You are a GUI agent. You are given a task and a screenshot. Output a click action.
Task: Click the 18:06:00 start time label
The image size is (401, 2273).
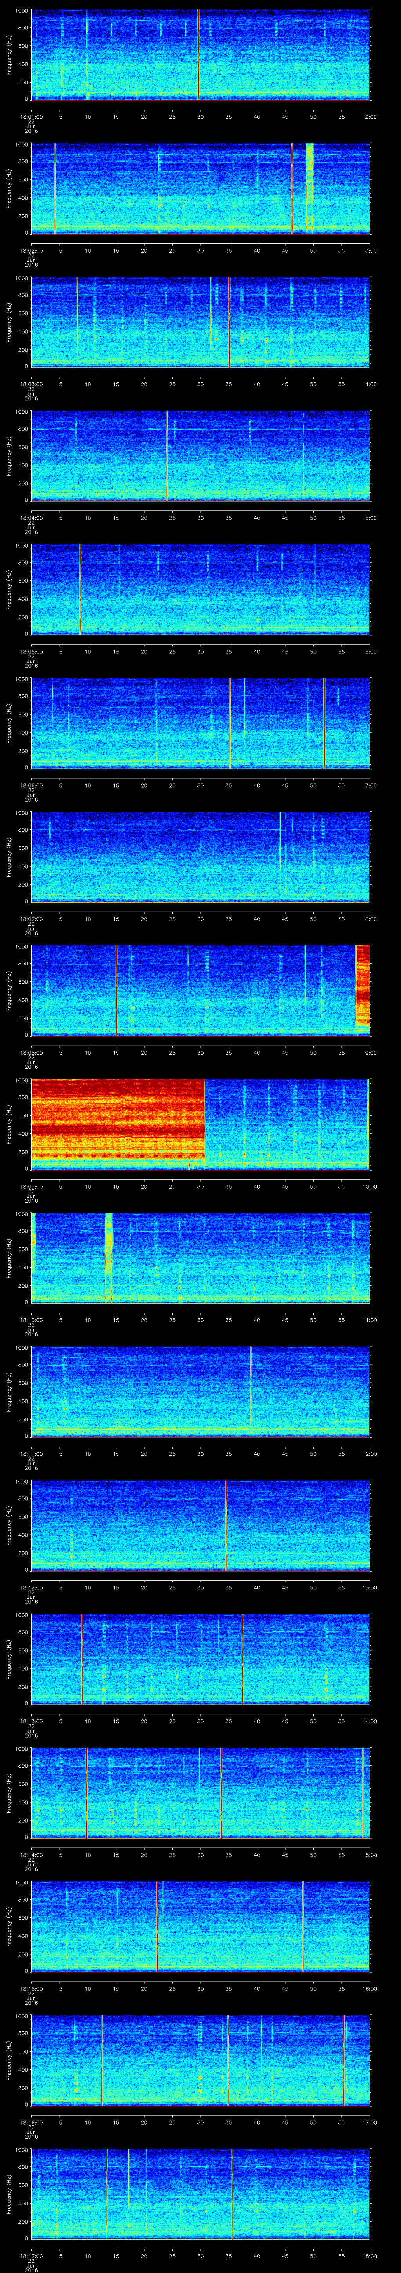(x=31, y=785)
